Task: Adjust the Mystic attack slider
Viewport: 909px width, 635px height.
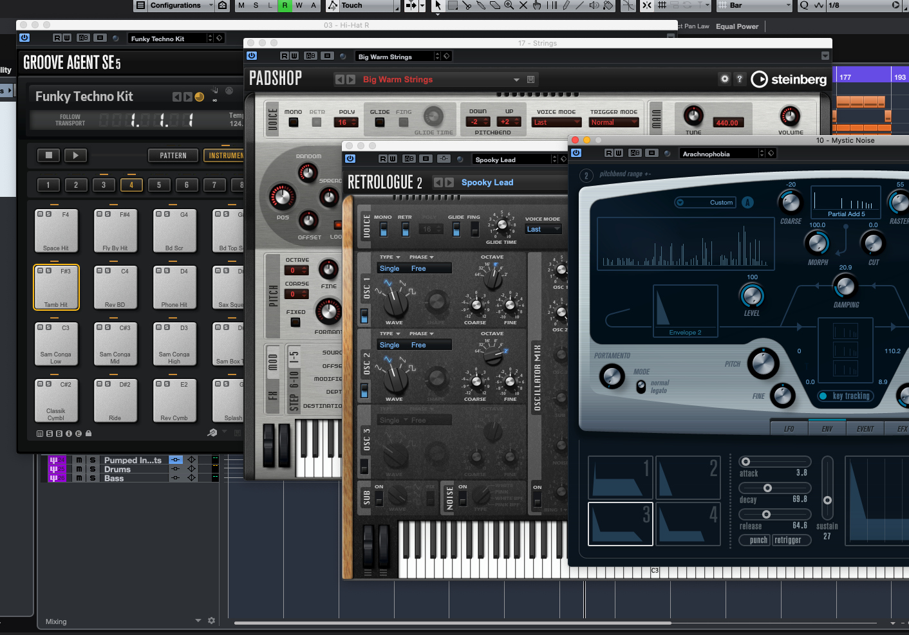Action: (x=775, y=461)
